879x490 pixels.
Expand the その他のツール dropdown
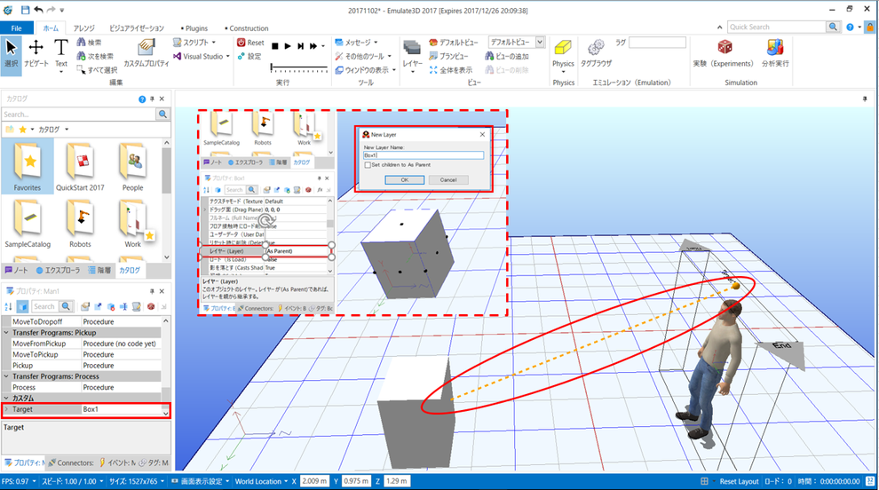pos(363,56)
